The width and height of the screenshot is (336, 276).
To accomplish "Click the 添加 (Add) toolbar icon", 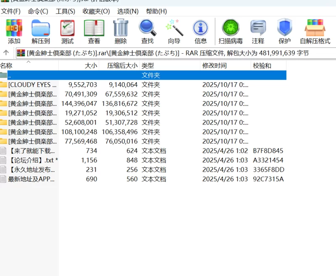I will pos(14,28).
